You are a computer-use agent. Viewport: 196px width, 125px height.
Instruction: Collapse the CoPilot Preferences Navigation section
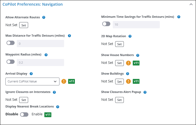click(x=191, y=4)
